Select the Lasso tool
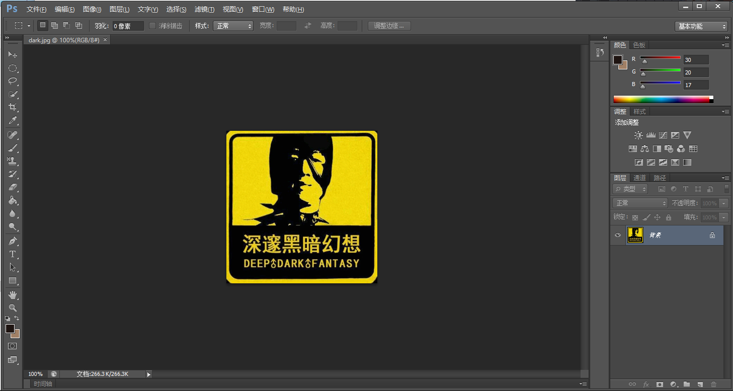Viewport: 733px width, 391px height. click(13, 81)
